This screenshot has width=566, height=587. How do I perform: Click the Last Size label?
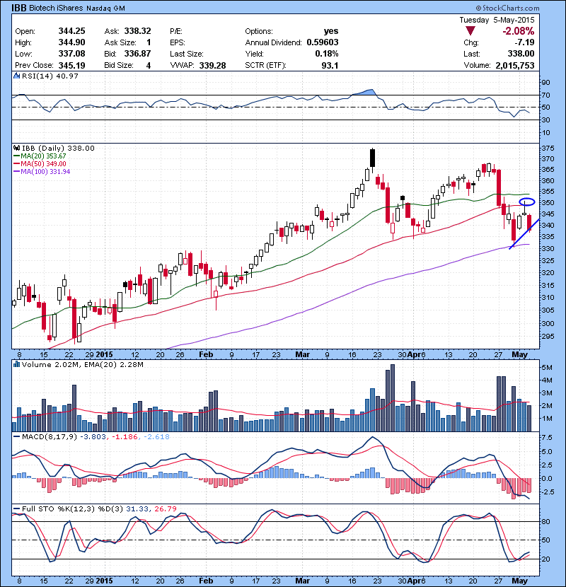pos(187,54)
